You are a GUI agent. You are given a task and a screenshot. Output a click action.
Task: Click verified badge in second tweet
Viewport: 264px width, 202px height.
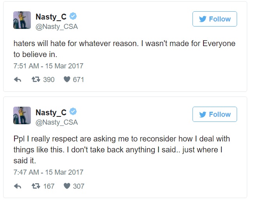point(73,112)
